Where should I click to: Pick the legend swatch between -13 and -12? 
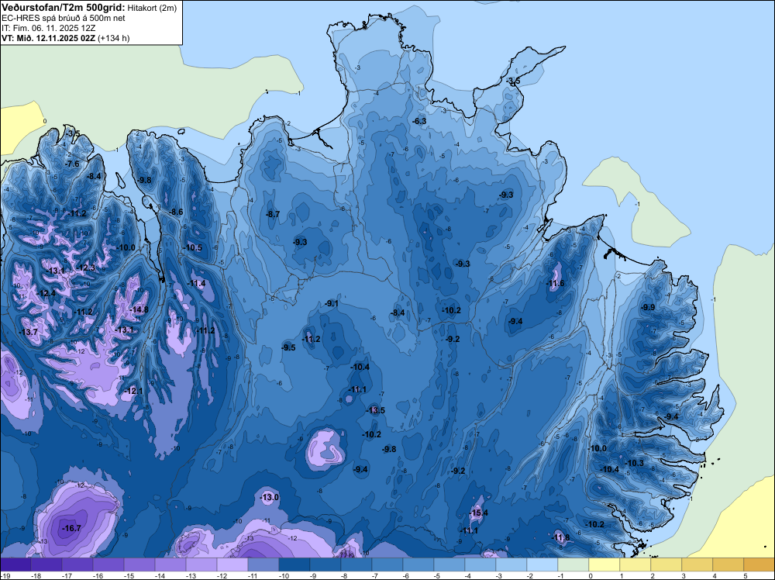point(201,564)
